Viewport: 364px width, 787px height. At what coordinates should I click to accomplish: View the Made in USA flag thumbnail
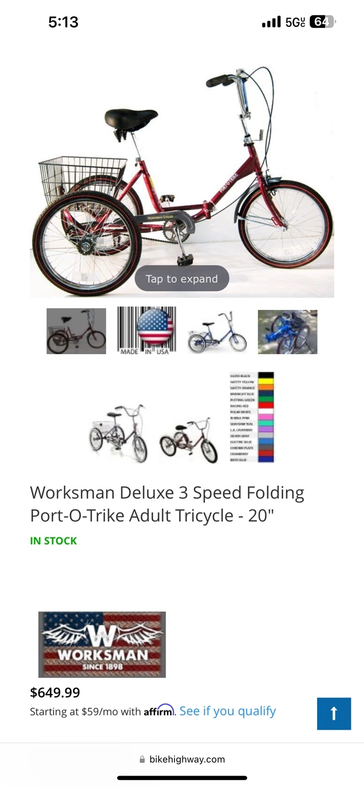(x=146, y=331)
